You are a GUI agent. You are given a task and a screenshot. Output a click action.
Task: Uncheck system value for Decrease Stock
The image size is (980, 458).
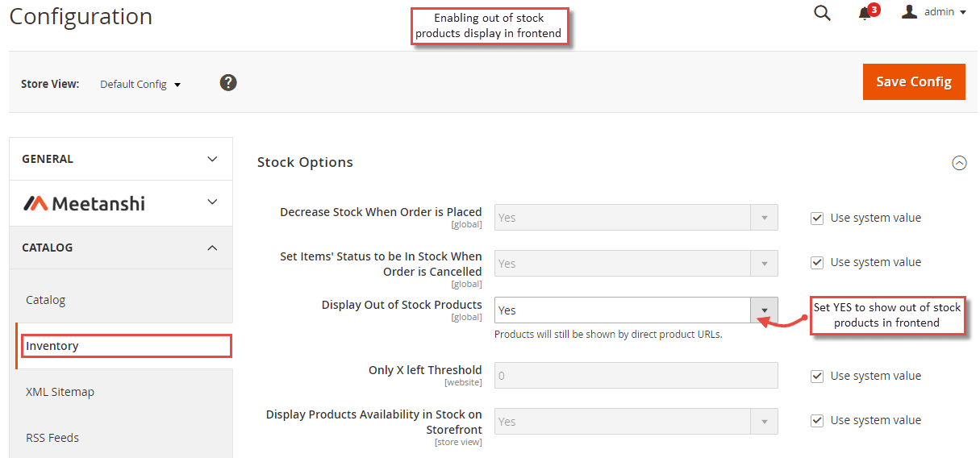pos(817,218)
